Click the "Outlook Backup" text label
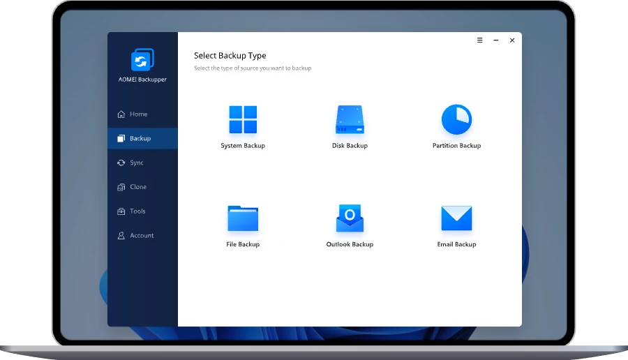 350,245
